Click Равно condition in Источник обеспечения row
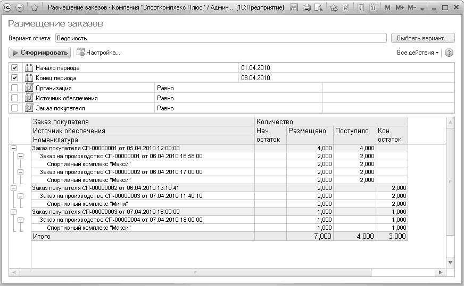This screenshot has width=464, height=286. pos(165,98)
